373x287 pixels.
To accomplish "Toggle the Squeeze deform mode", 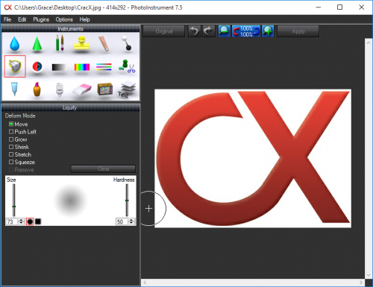I will [22, 162].
